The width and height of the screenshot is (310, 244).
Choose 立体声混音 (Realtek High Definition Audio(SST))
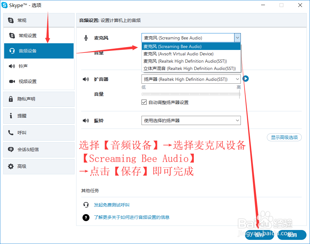[x=191, y=68]
